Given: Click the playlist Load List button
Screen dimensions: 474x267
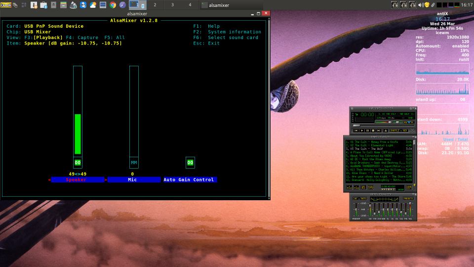Looking at the screenshot, I should [409, 187].
